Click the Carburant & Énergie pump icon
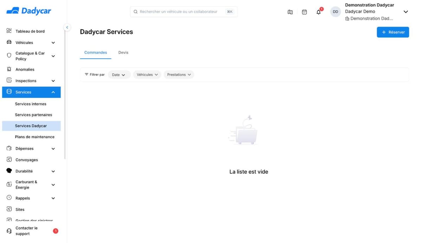The height and width of the screenshot is (243, 422). (9, 184)
